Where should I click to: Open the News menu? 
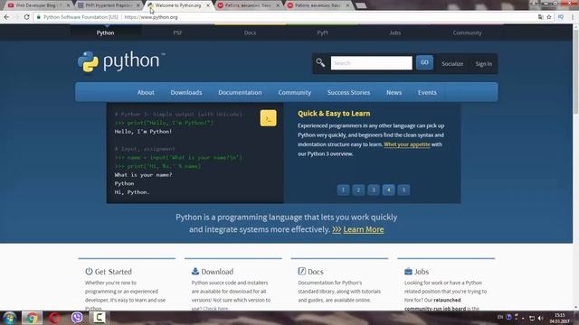(394, 92)
